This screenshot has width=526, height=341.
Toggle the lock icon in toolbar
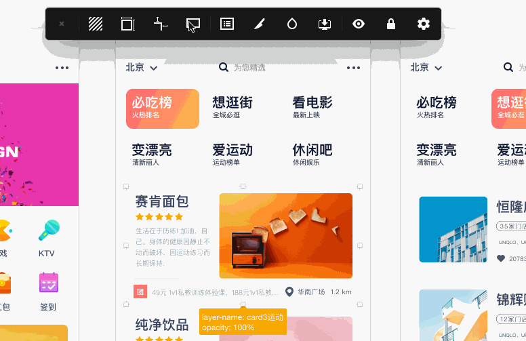391,24
